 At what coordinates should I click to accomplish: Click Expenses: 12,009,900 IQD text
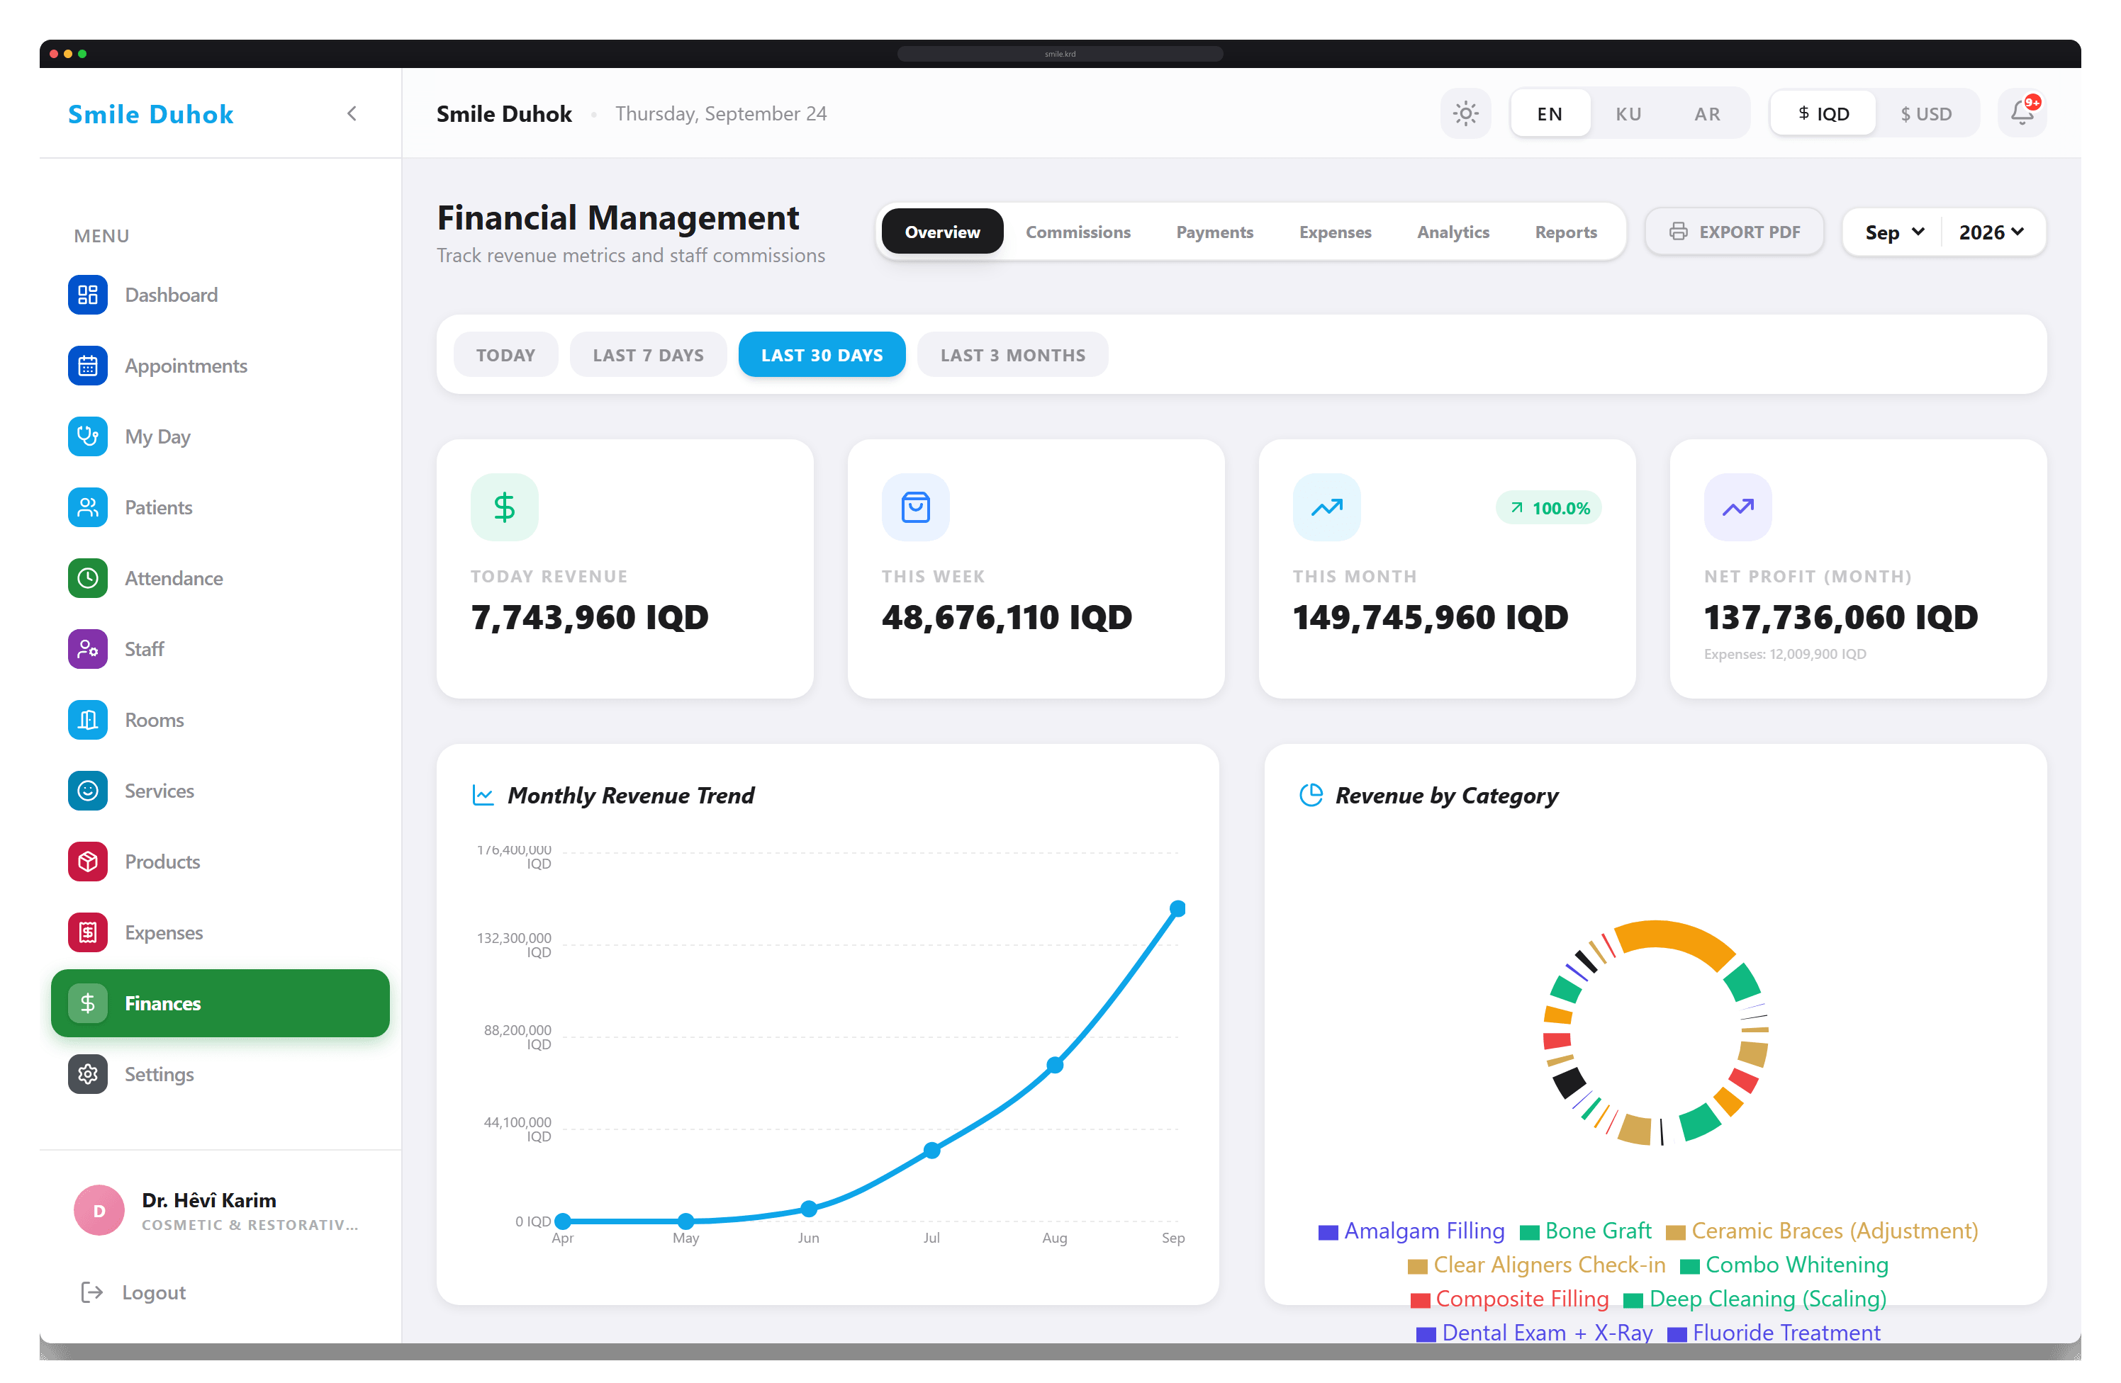(1784, 654)
